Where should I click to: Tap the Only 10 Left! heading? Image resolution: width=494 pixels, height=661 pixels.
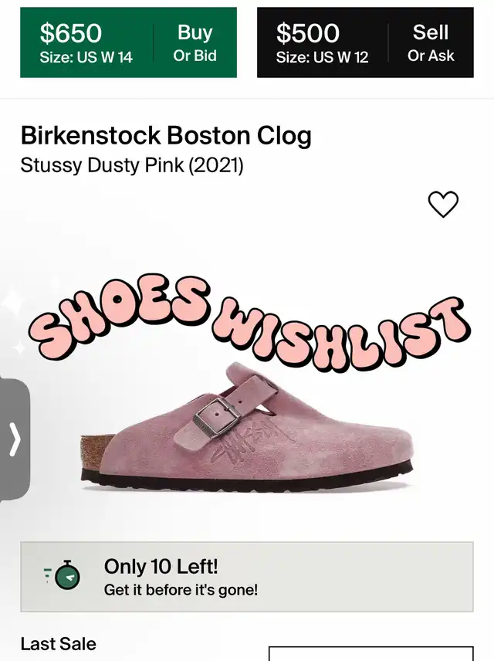161,566
